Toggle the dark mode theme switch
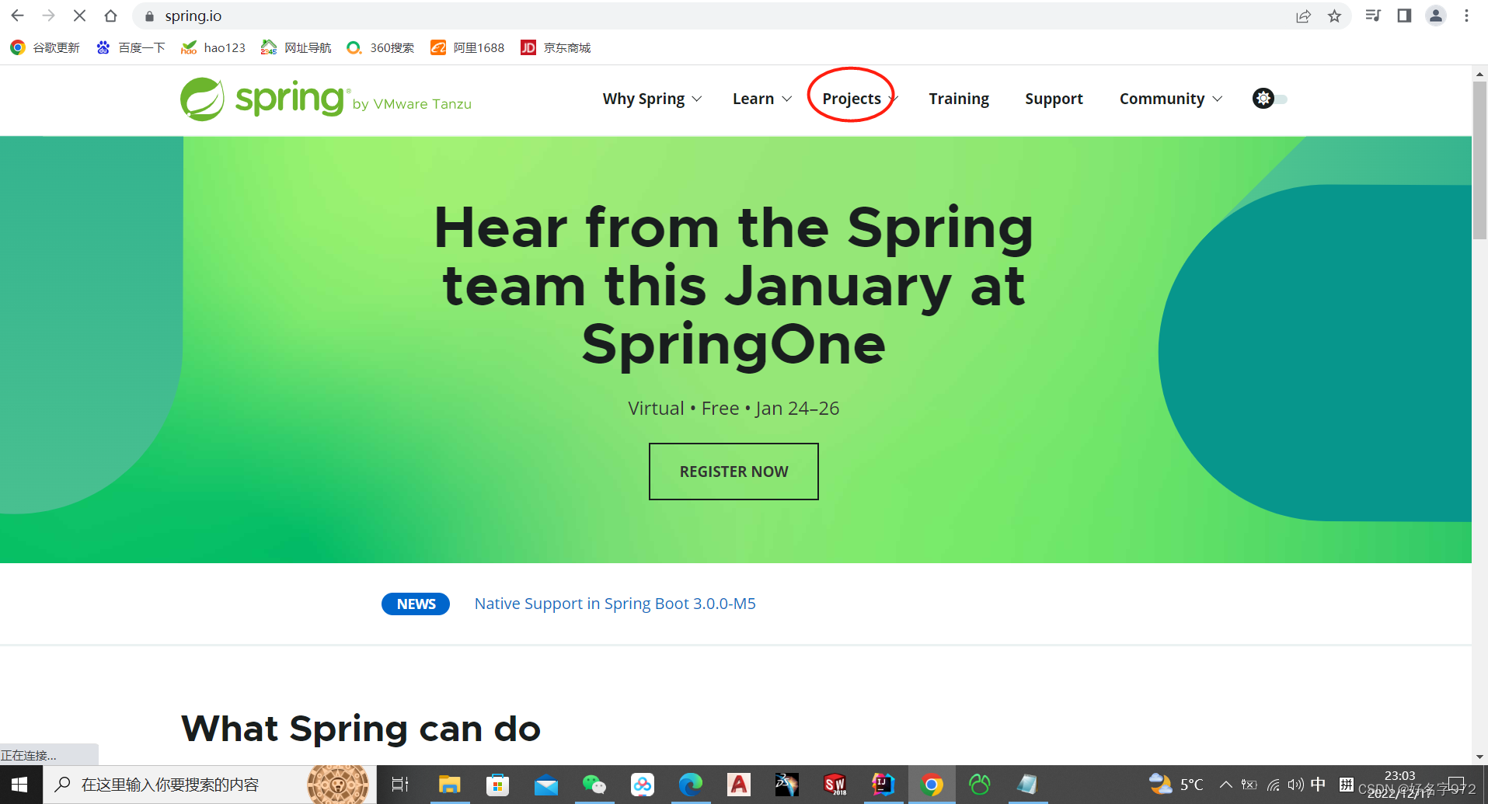The width and height of the screenshot is (1488, 804). point(1270,99)
